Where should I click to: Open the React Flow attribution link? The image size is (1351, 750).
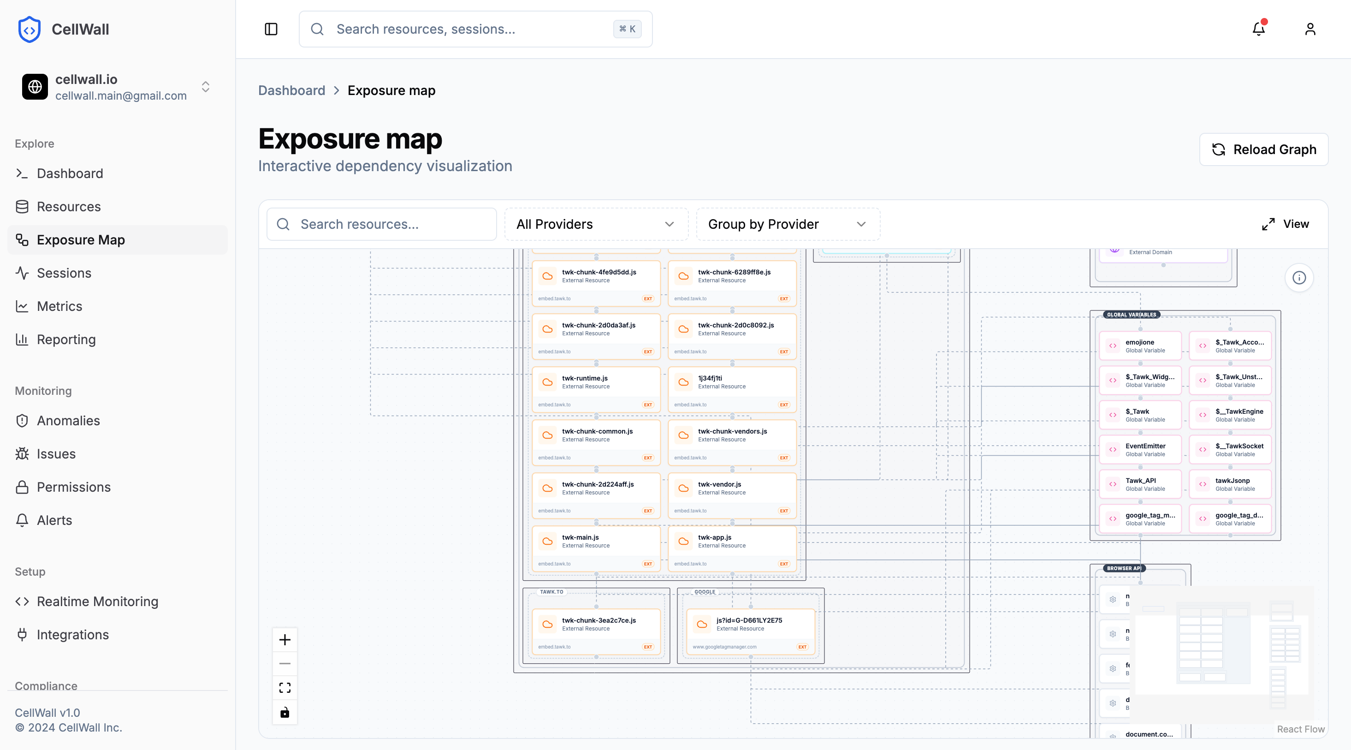click(x=1301, y=729)
